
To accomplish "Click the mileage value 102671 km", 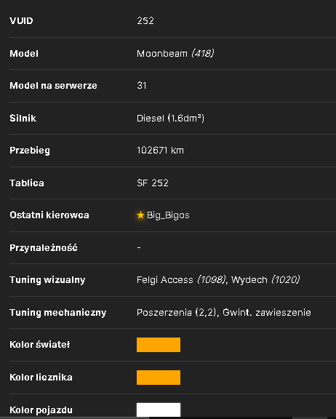I will 160,151.
